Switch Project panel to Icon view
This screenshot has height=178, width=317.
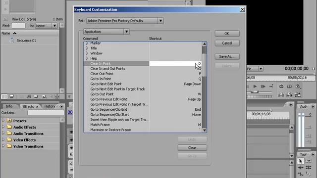point(12,97)
